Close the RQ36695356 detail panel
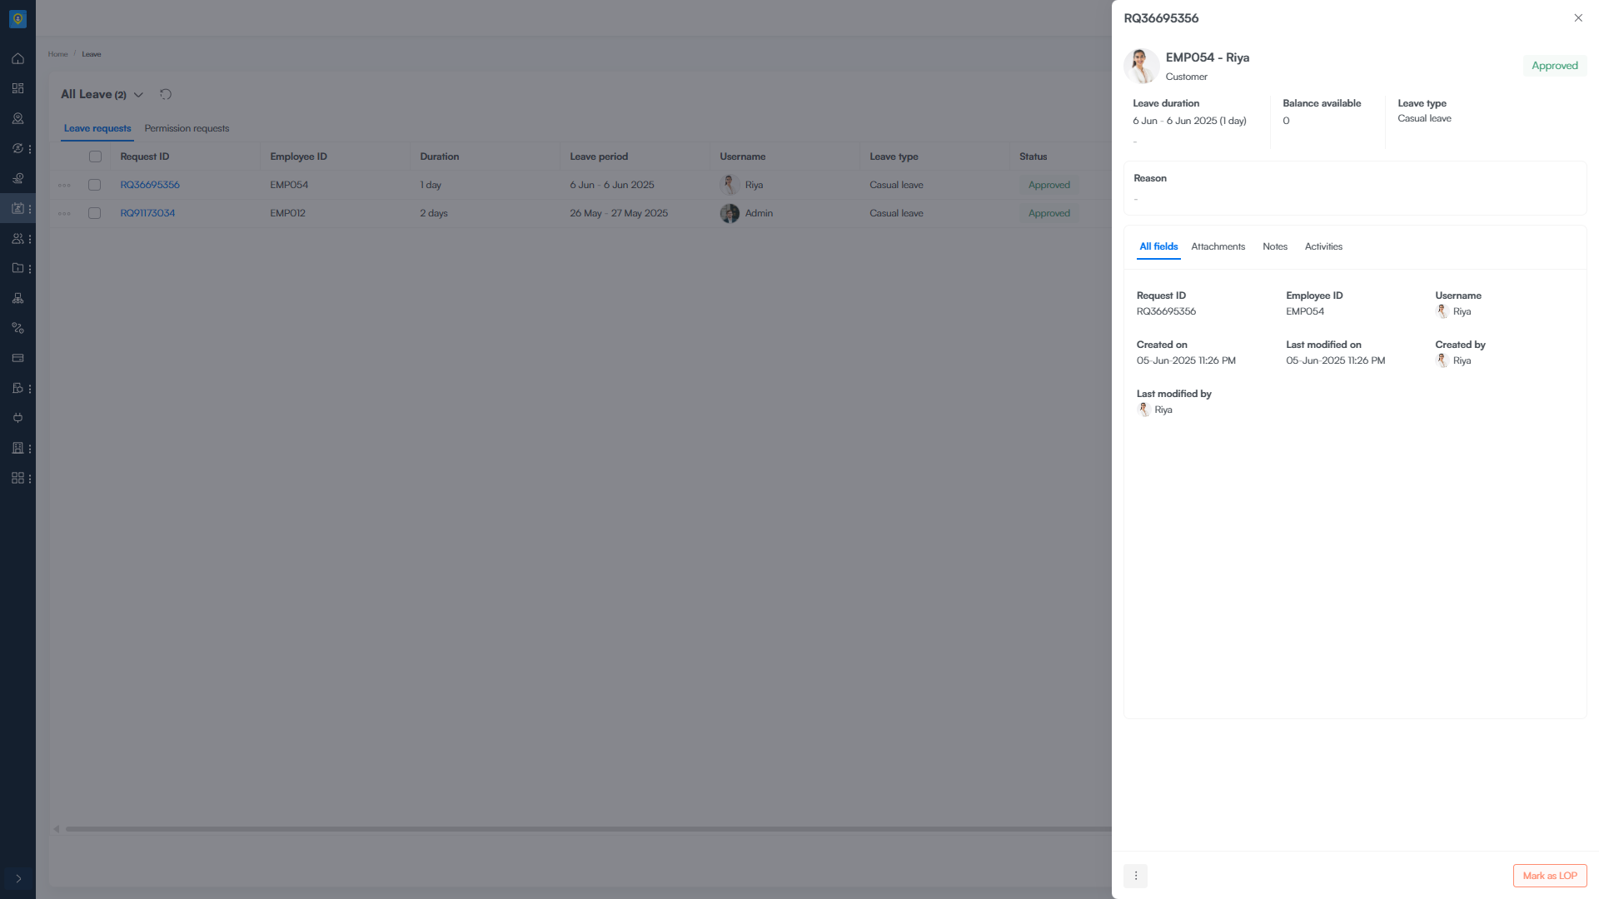1599x899 pixels. click(x=1577, y=18)
